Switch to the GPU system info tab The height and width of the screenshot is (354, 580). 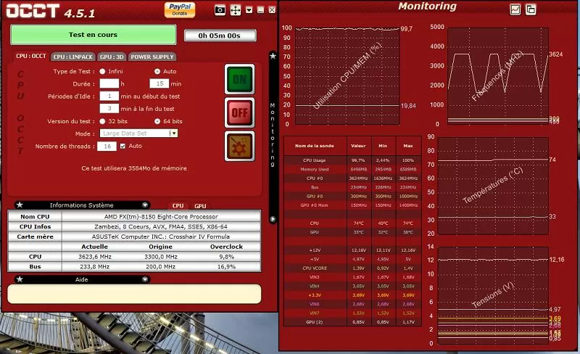200,206
